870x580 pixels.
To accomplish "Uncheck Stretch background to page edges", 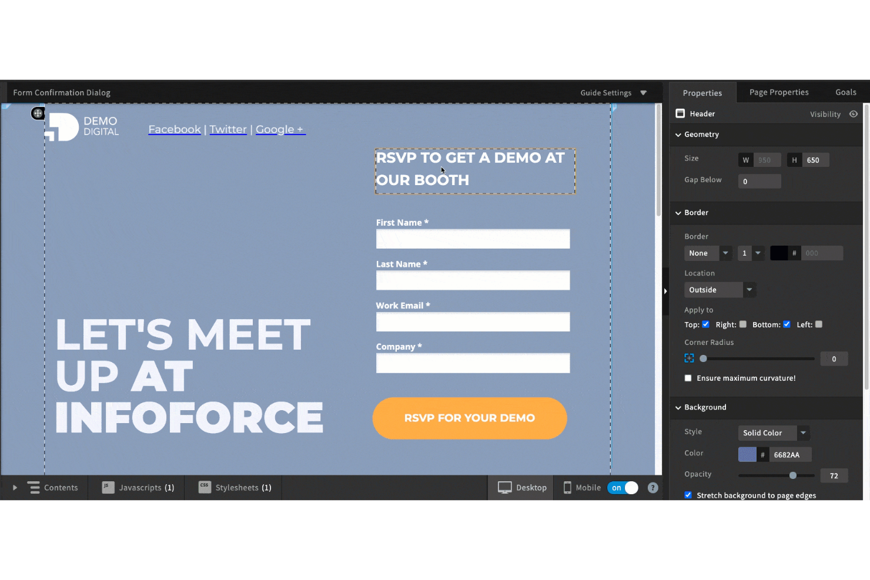I will tap(688, 495).
